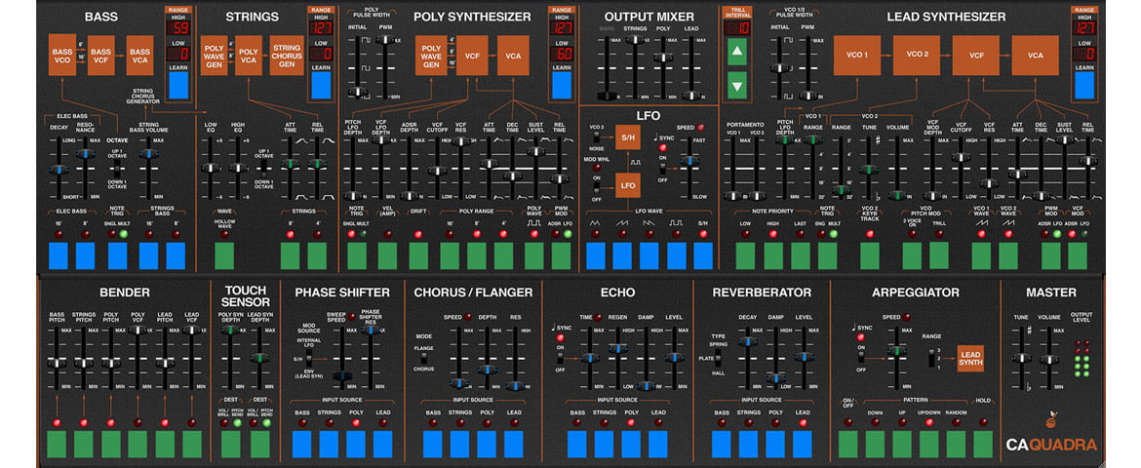Toggle the Poly Range 16' button
This screenshot has height=468, width=1141.
[449, 255]
